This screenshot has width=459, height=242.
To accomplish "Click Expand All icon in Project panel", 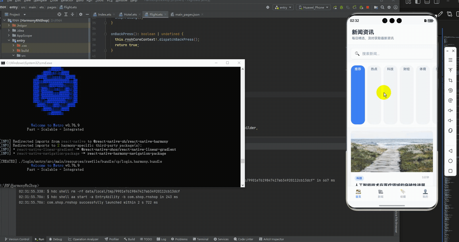I will pyautogui.click(x=66, y=14).
